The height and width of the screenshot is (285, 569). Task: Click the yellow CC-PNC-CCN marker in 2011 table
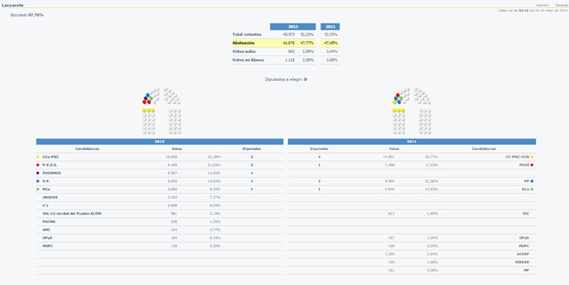(531, 156)
